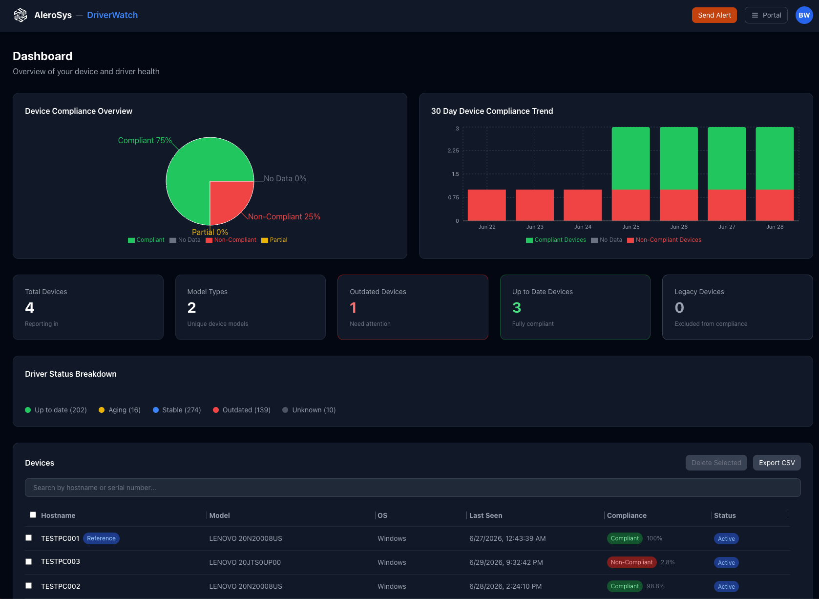819x599 pixels.
Task: Click Active status badge for TESTPC003
Action: (726, 563)
